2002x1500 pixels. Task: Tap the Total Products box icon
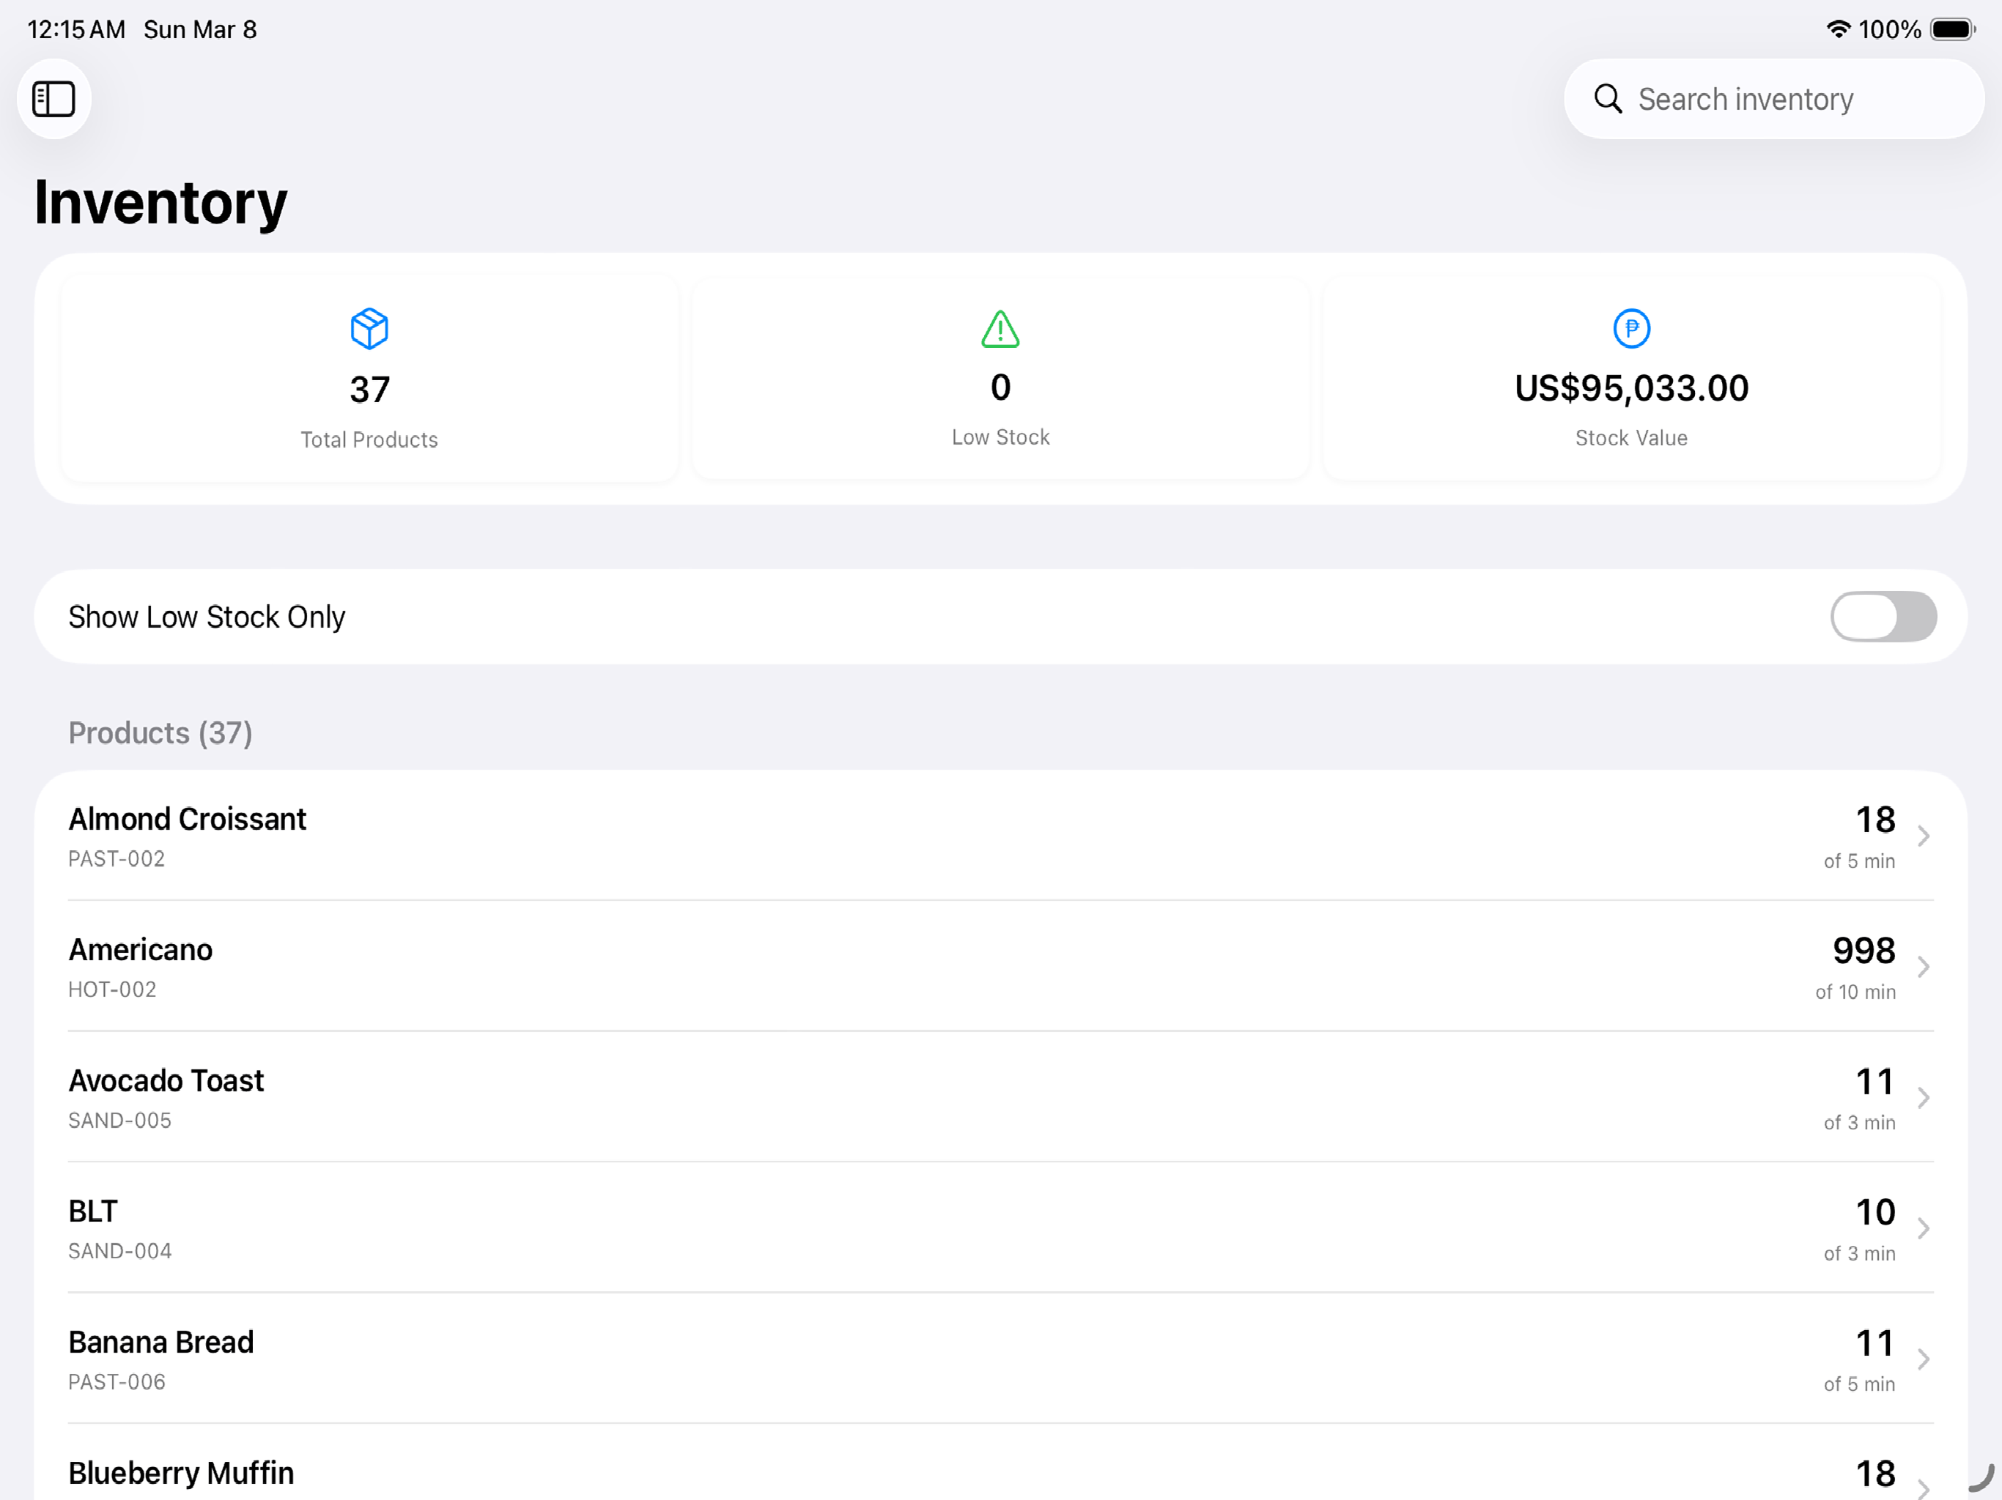click(x=369, y=328)
